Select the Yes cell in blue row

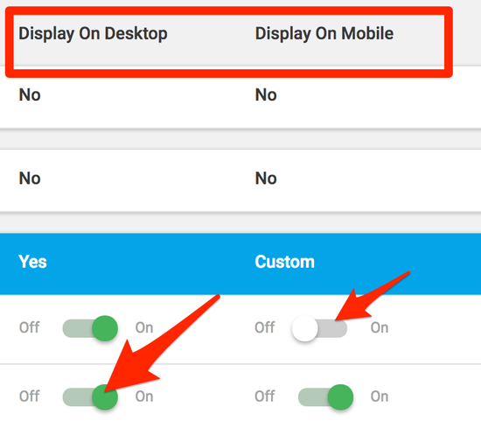pyautogui.click(x=32, y=262)
